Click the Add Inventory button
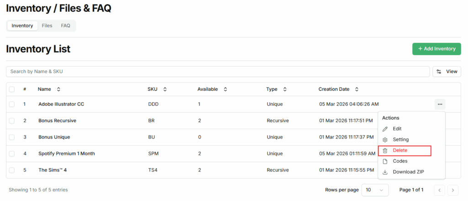 (x=436, y=49)
